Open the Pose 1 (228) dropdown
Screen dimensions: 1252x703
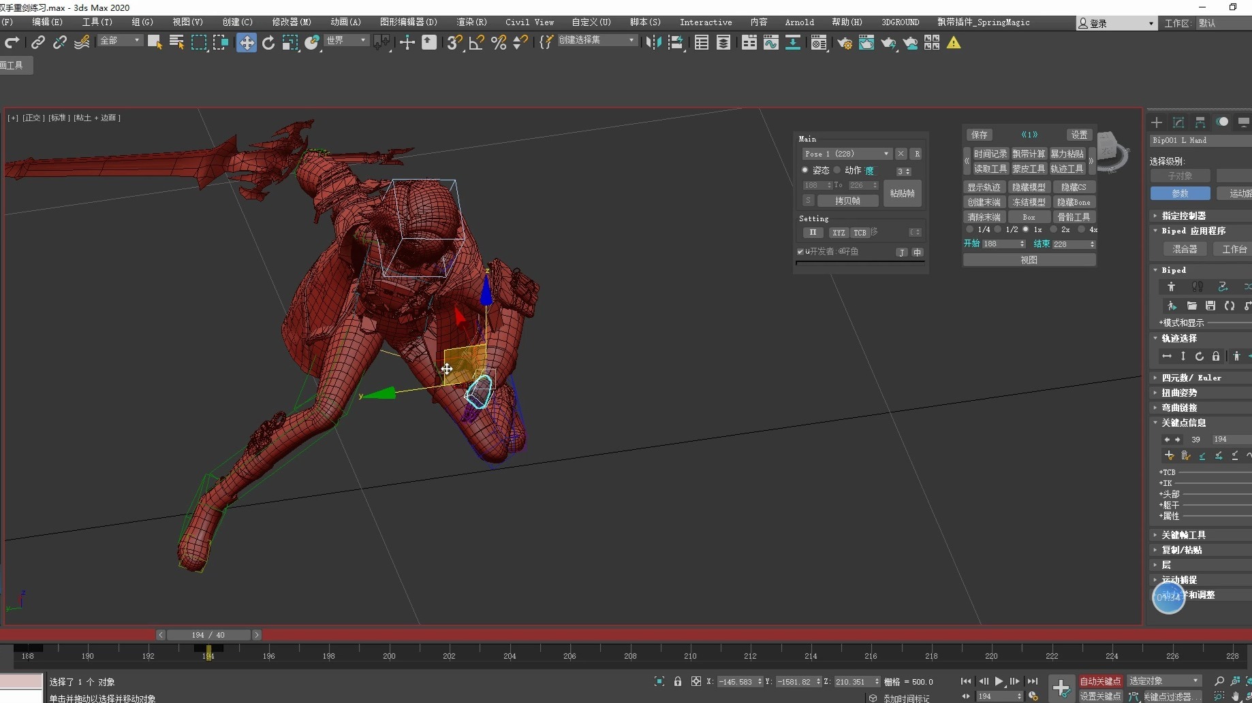click(846, 154)
